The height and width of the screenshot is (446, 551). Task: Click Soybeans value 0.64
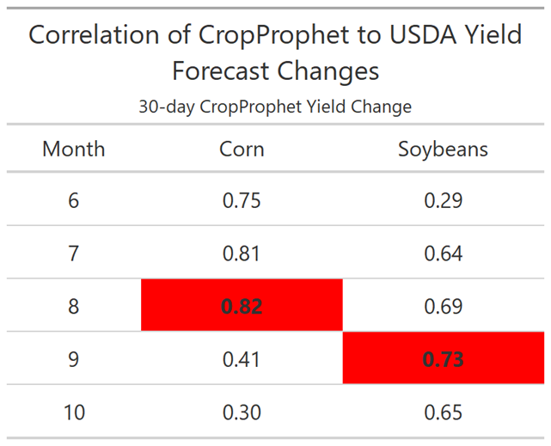click(x=443, y=254)
